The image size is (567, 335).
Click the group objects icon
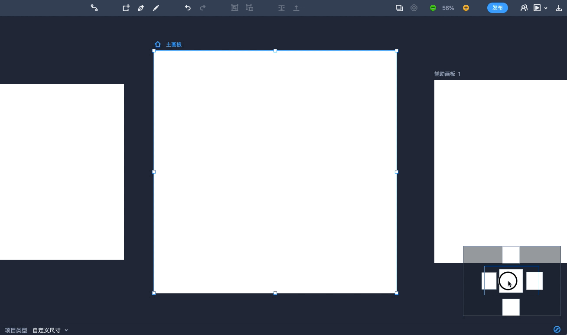(235, 8)
